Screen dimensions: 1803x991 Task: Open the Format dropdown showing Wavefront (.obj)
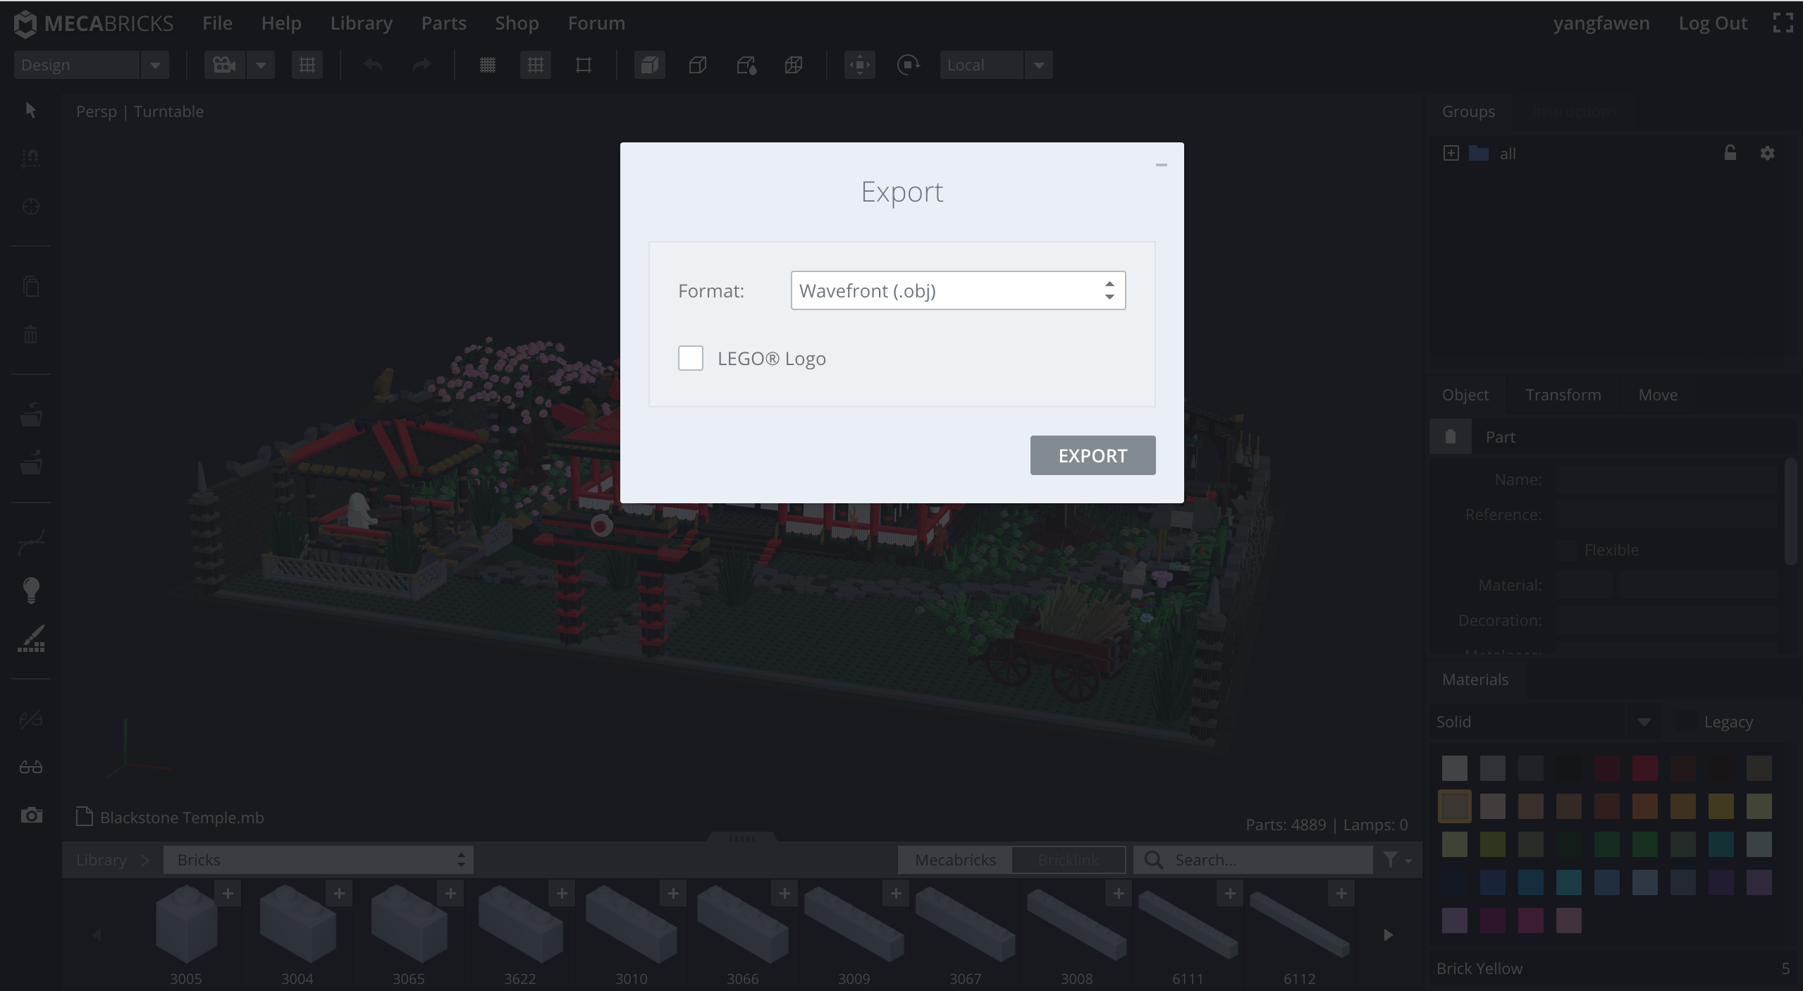pyautogui.click(x=957, y=290)
